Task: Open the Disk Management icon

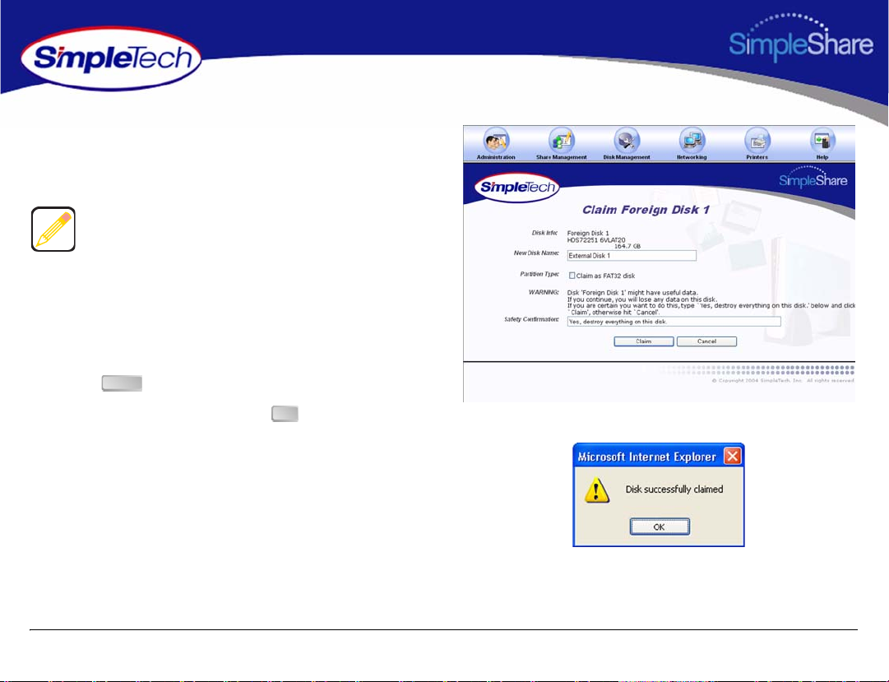Action: pos(627,143)
